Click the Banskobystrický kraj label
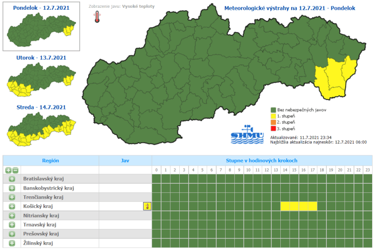 49,188
